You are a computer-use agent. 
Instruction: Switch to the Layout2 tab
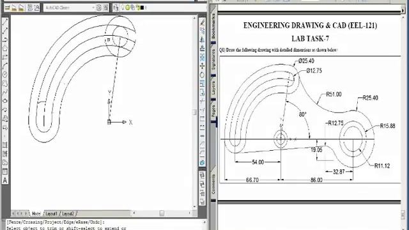68,213
